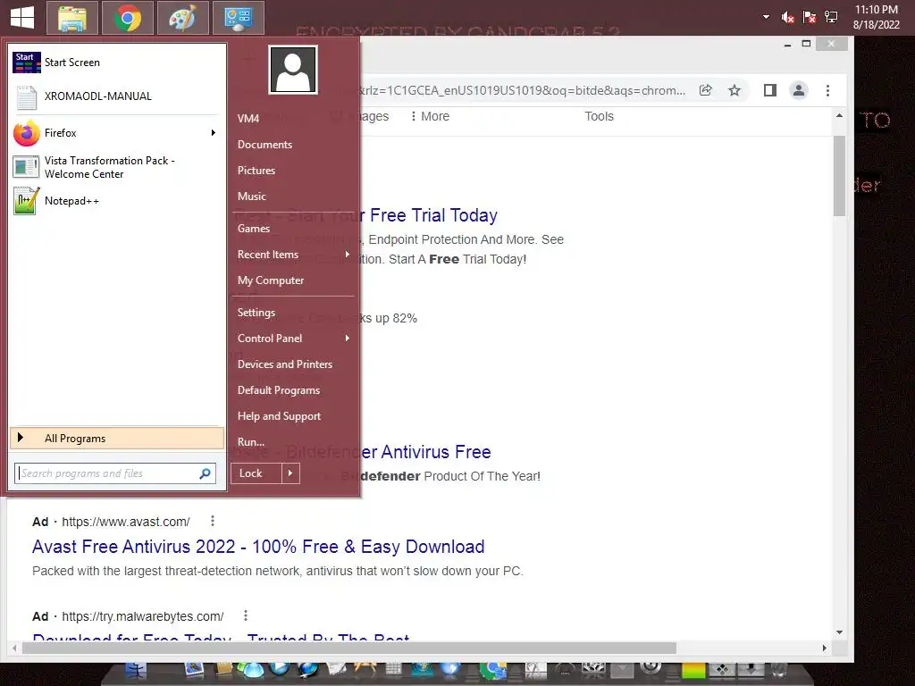Open the Run... dialog
Screen dimensions: 915x686
coord(251,442)
